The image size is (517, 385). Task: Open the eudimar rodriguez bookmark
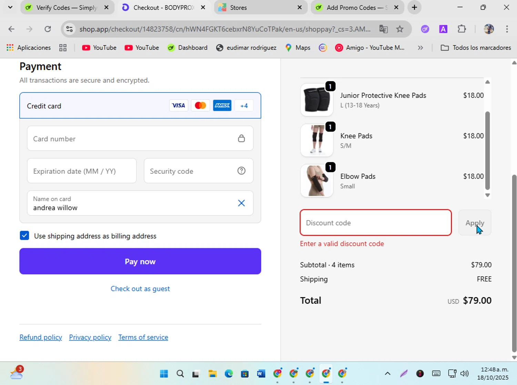point(246,48)
